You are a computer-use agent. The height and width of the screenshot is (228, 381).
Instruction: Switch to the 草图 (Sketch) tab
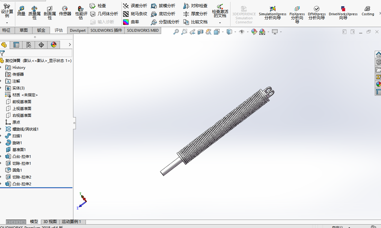click(24, 30)
